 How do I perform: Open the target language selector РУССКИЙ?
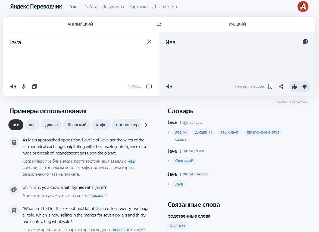237,24
